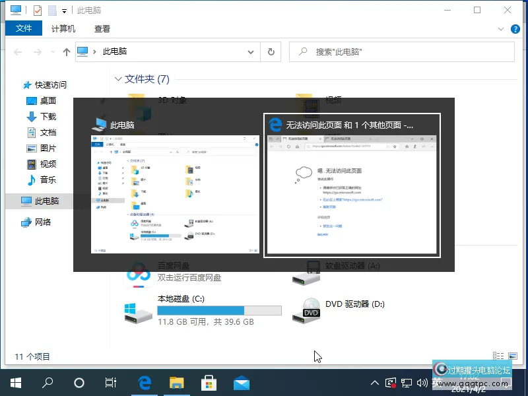Open the Mail app on taskbar
The width and height of the screenshot is (528, 396).
(x=241, y=383)
